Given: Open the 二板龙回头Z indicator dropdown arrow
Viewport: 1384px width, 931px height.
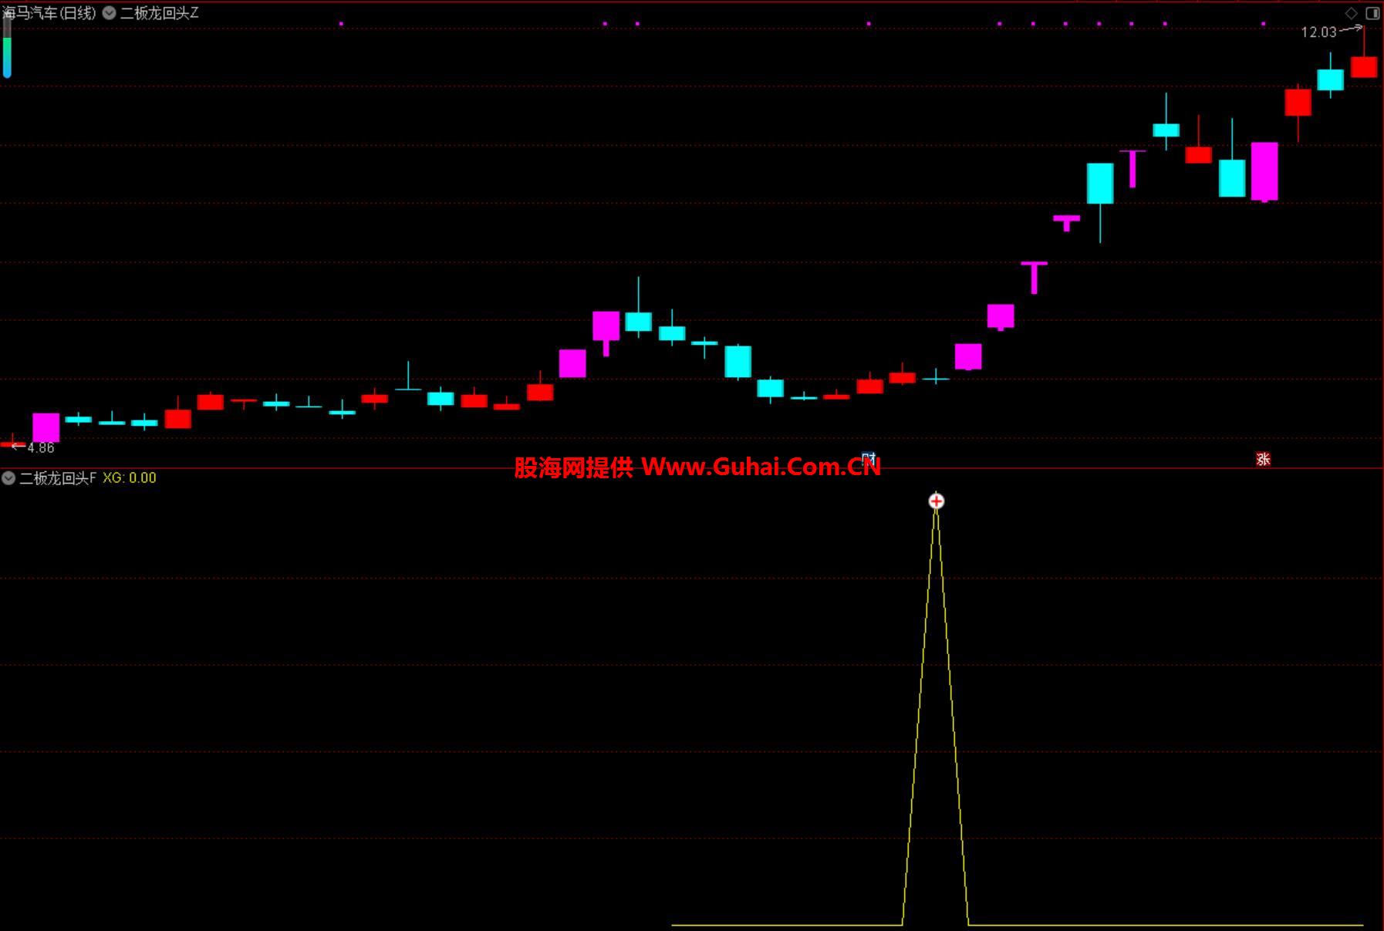Looking at the screenshot, I should [x=110, y=13].
